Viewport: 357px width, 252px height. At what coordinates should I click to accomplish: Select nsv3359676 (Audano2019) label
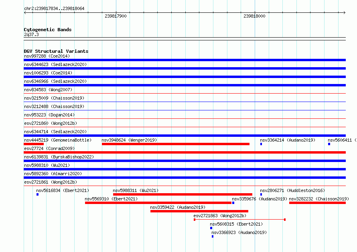point(260,199)
